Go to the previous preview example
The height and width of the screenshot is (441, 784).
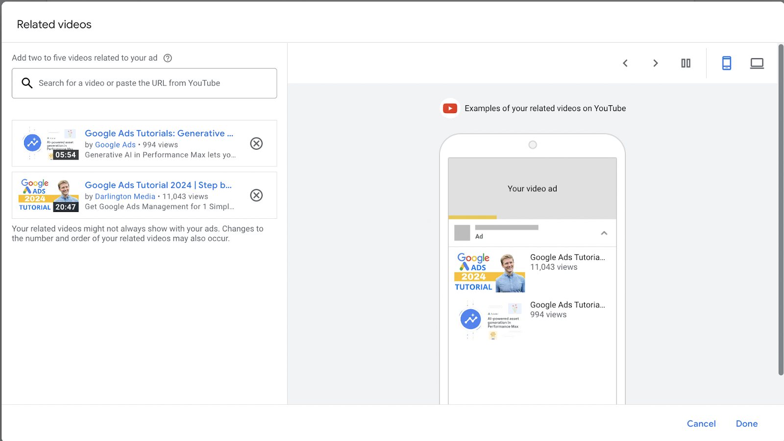pos(625,63)
